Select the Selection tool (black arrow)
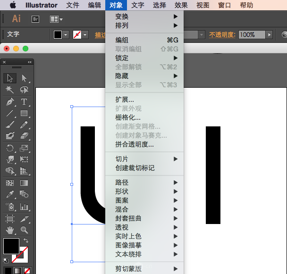This screenshot has width=287, height=274. point(10,78)
